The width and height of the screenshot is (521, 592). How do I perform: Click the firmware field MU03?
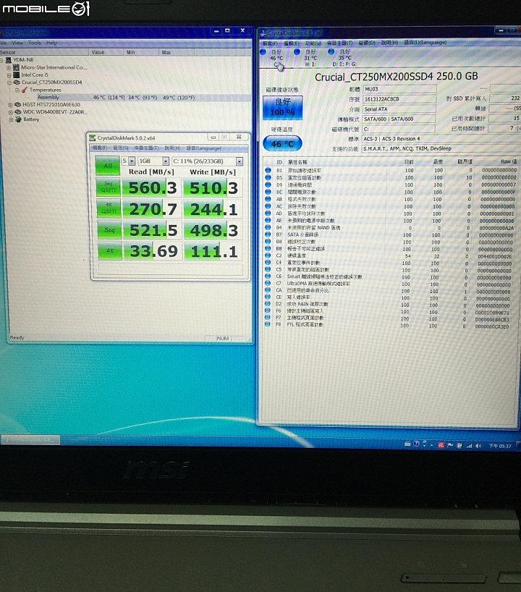pos(399,89)
